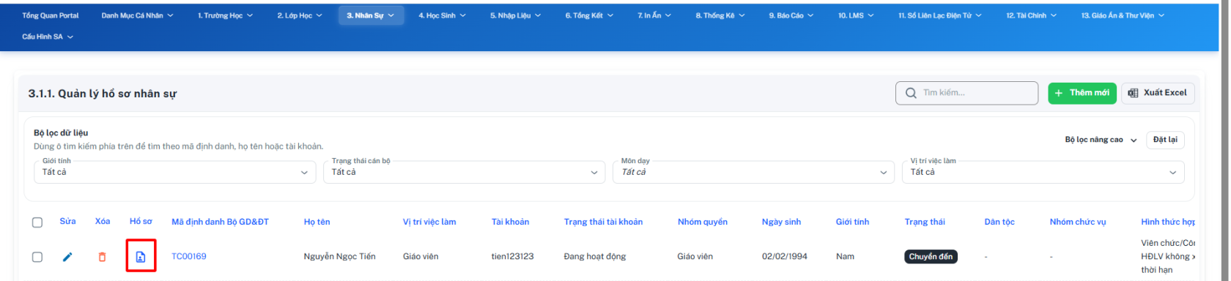Viewport: 1231px width, 281px height.
Task: Click the Thêm mới button
Action: click(x=1082, y=93)
